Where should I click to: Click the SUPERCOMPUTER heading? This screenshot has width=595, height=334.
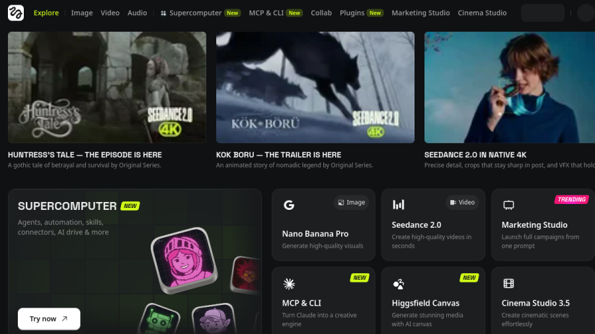coord(67,206)
